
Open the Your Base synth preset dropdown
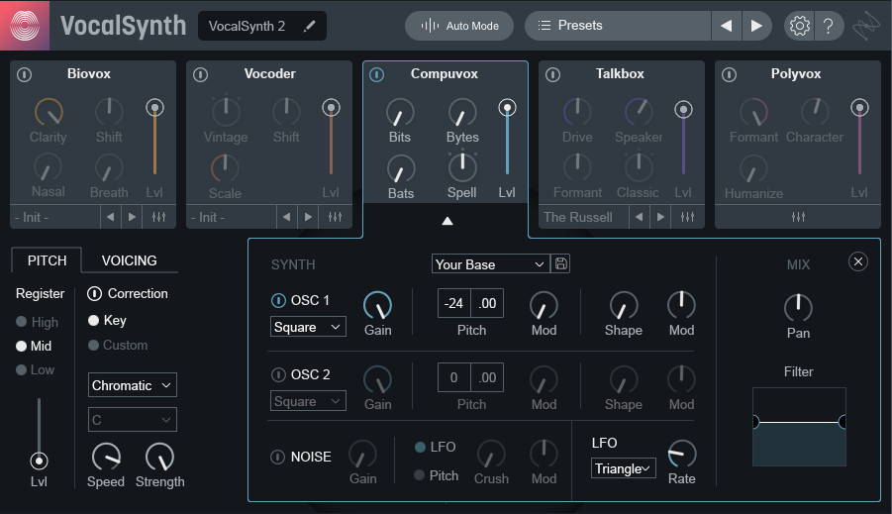tap(490, 264)
